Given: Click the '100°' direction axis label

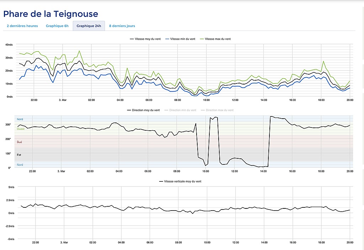Looking at the screenshot, I should point(8,153).
